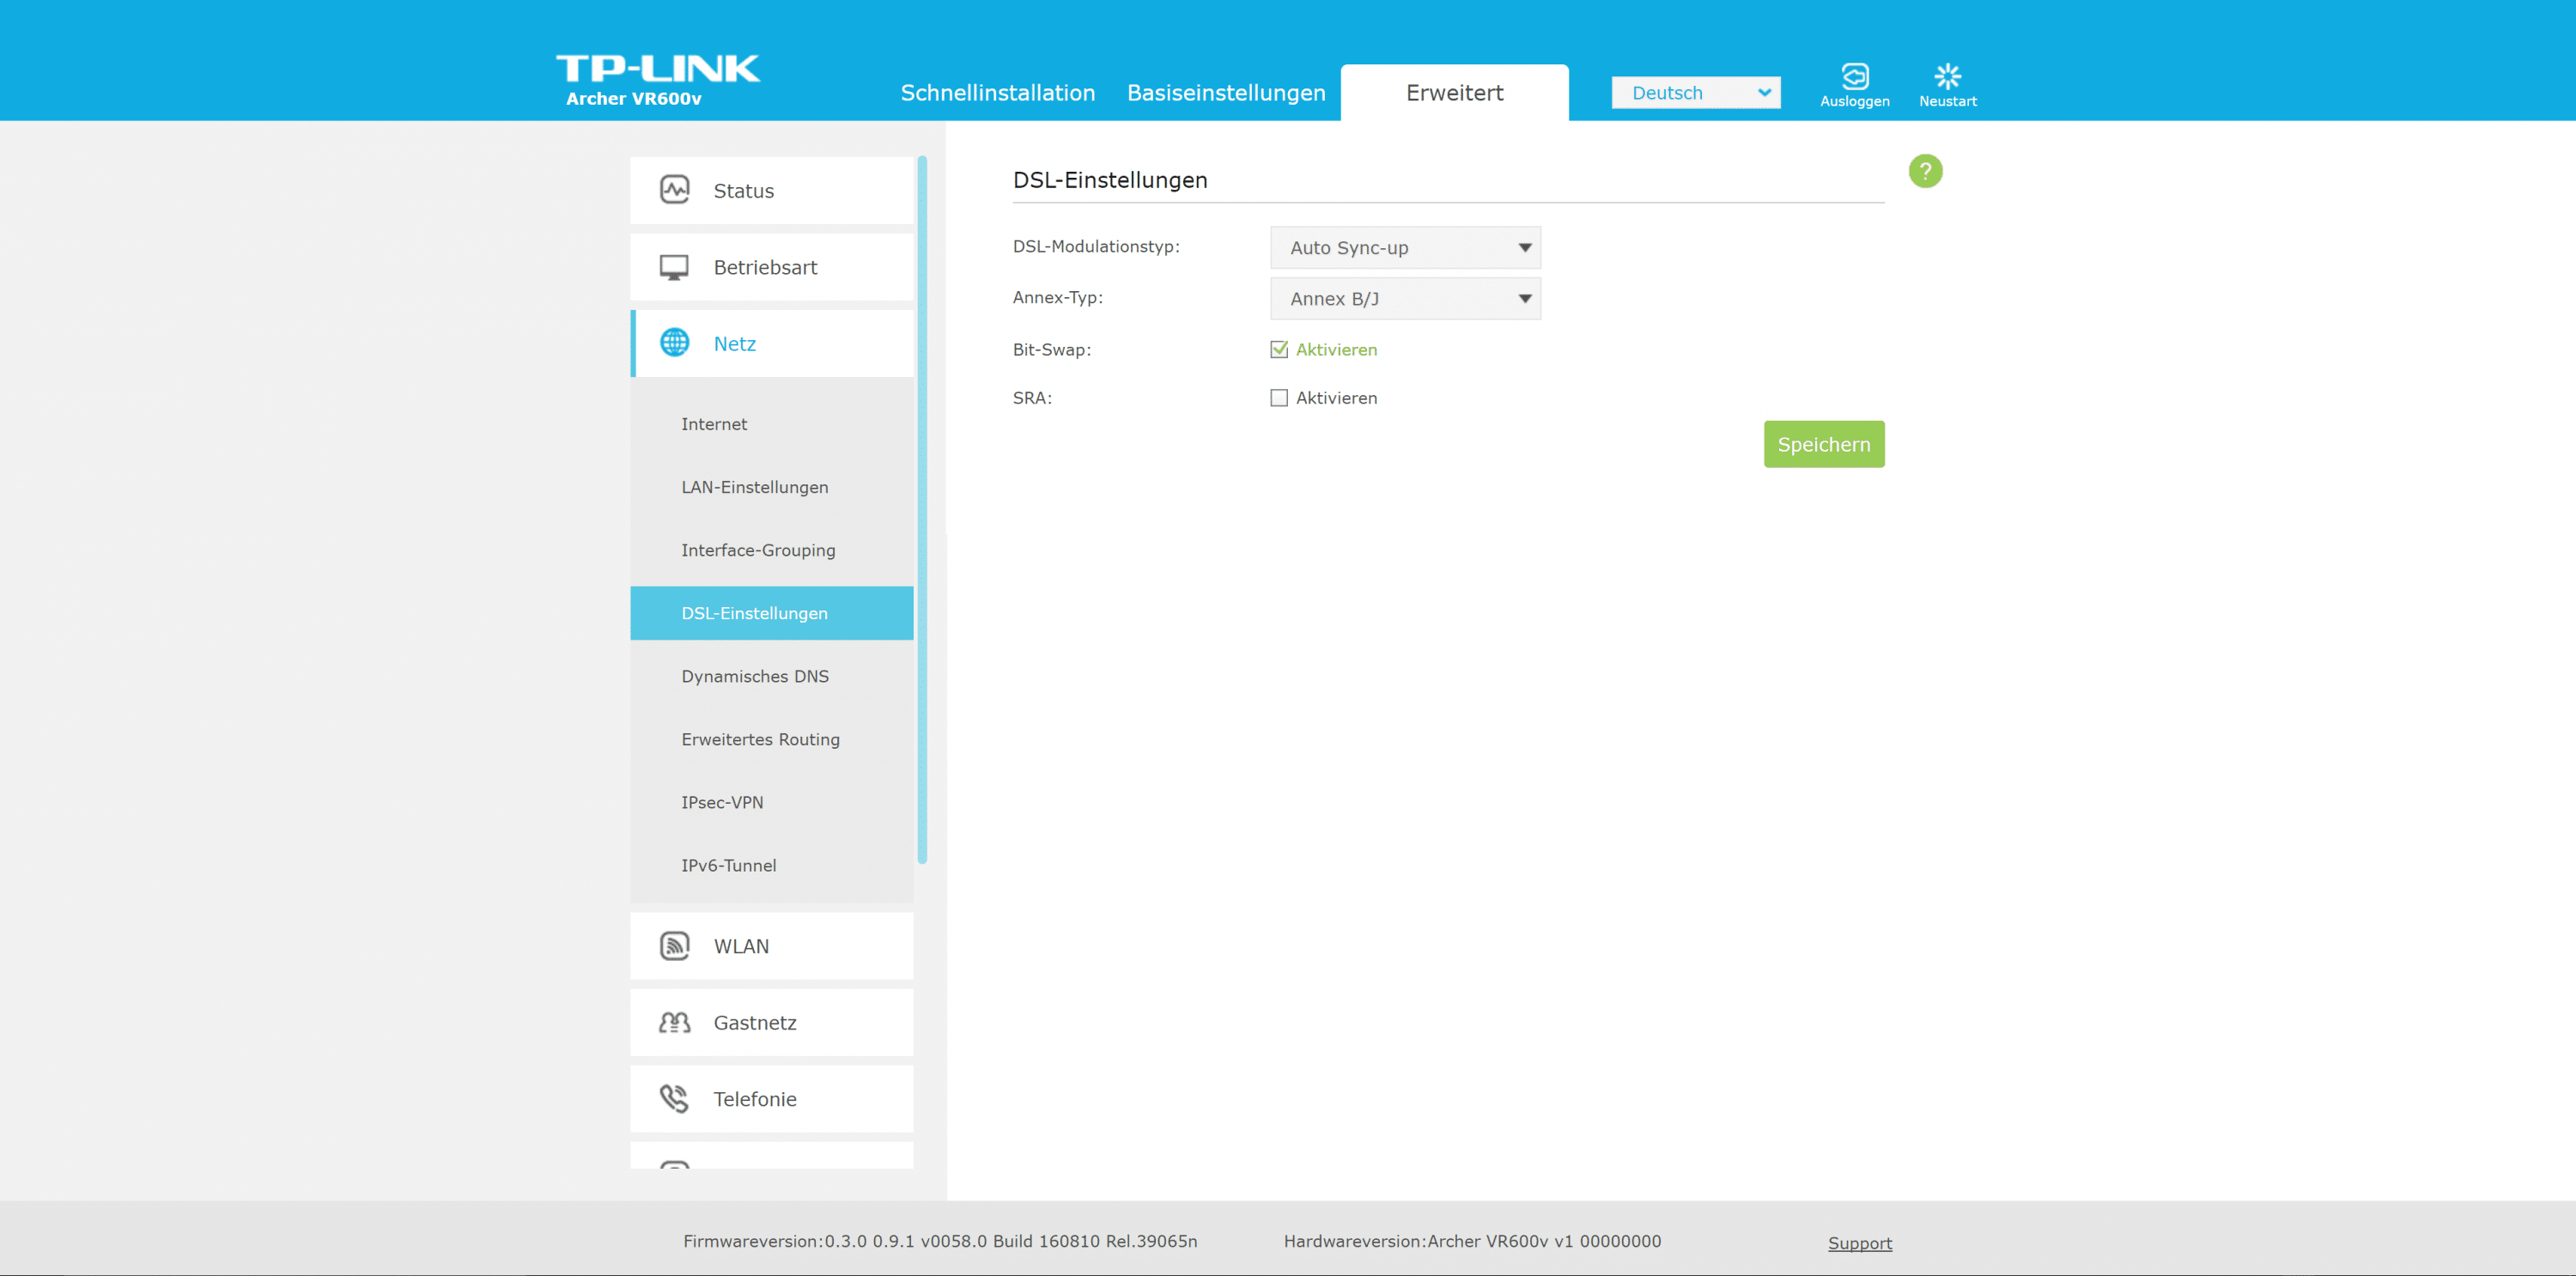This screenshot has height=1276, width=2576.
Task: Click the Gastnetz people icon
Action: [675, 1022]
